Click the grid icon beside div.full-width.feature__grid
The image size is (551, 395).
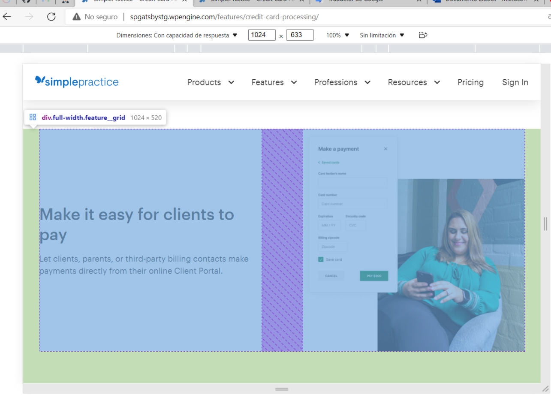(x=33, y=117)
